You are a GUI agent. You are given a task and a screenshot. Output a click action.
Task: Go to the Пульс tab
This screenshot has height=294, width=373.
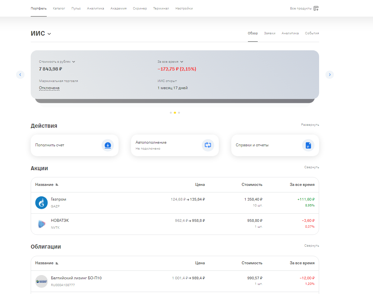76,8
